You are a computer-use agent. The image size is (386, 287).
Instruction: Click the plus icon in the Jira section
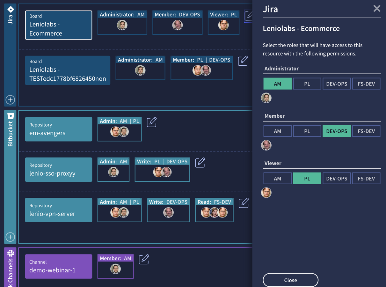tap(10, 100)
